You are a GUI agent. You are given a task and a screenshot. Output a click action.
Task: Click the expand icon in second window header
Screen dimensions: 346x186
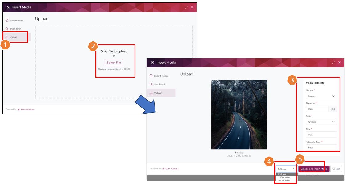334,63
